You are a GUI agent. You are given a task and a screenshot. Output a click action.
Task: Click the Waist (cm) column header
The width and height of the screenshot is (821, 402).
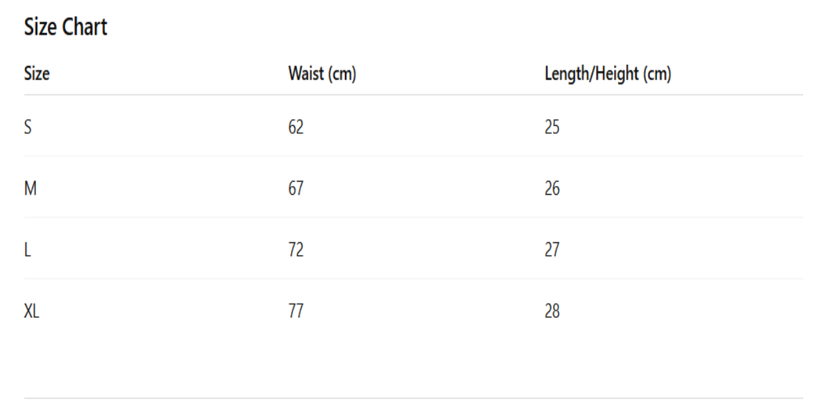tap(322, 74)
